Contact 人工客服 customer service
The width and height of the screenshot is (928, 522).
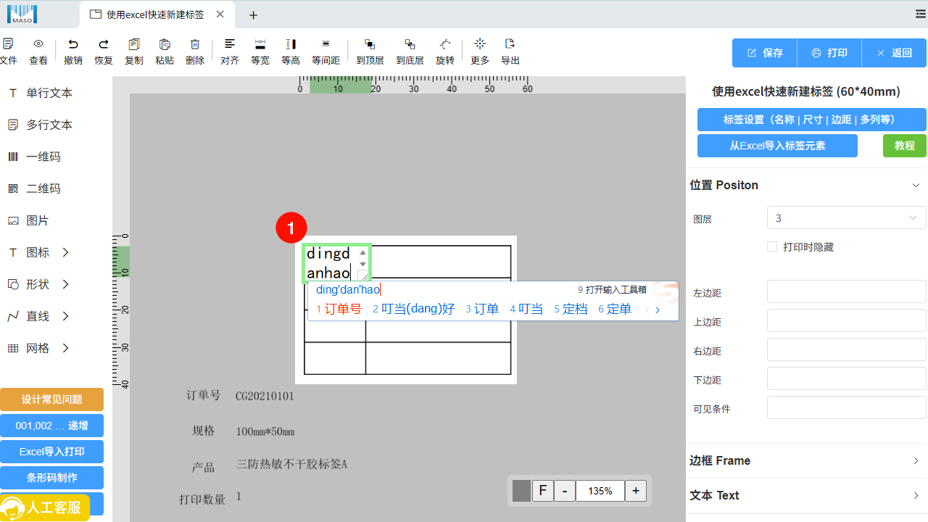45,507
